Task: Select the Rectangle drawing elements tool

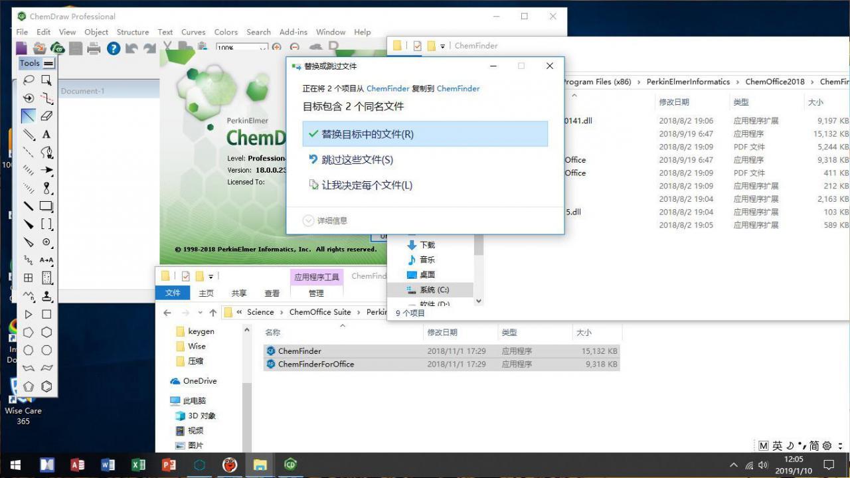Action: tap(46, 206)
